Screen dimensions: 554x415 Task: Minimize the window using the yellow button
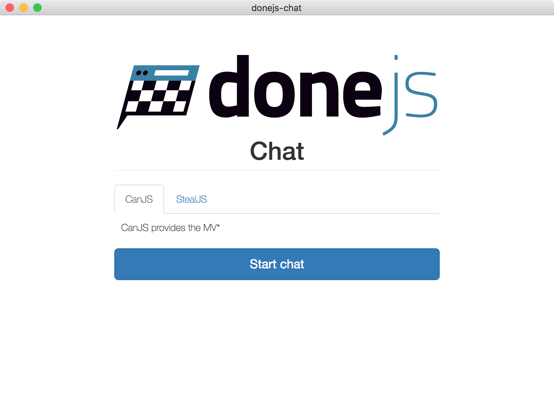coord(24,8)
